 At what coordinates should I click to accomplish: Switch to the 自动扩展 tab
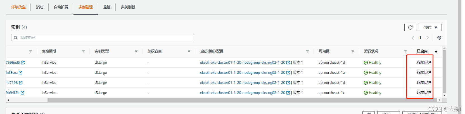point(61,7)
